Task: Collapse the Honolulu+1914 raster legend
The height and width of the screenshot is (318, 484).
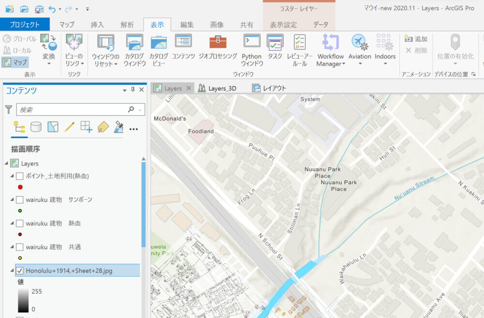Action: [12, 270]
